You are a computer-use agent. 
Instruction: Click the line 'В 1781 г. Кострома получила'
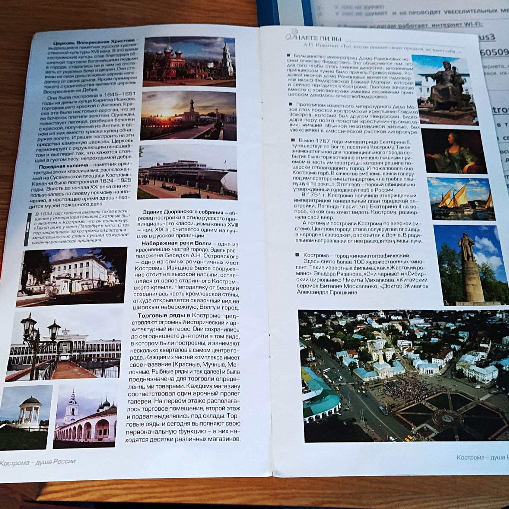[x=359, y=195]
